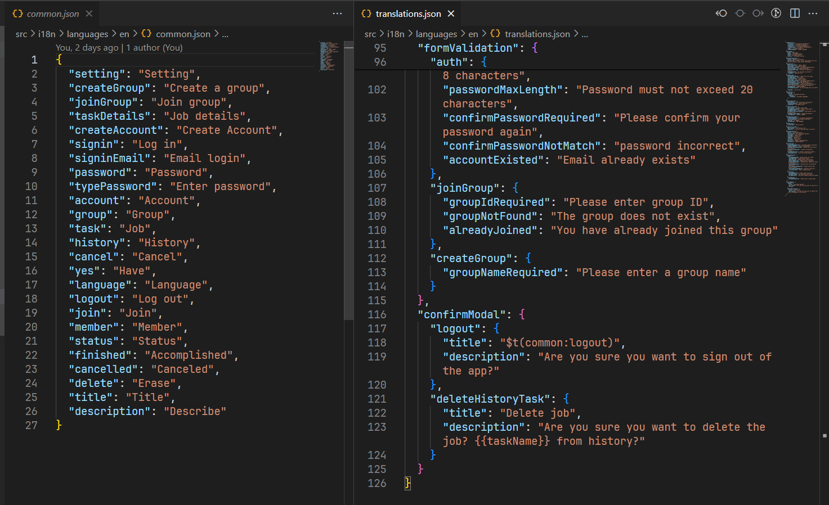Viewport: 829px width, 505px height.
Task: Open More Actions menu for translations.json editor group
Action: coord(813,13)
